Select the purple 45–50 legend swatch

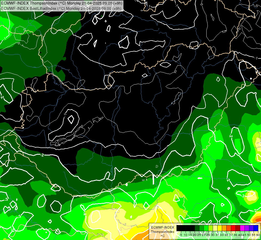click(247, 228)
